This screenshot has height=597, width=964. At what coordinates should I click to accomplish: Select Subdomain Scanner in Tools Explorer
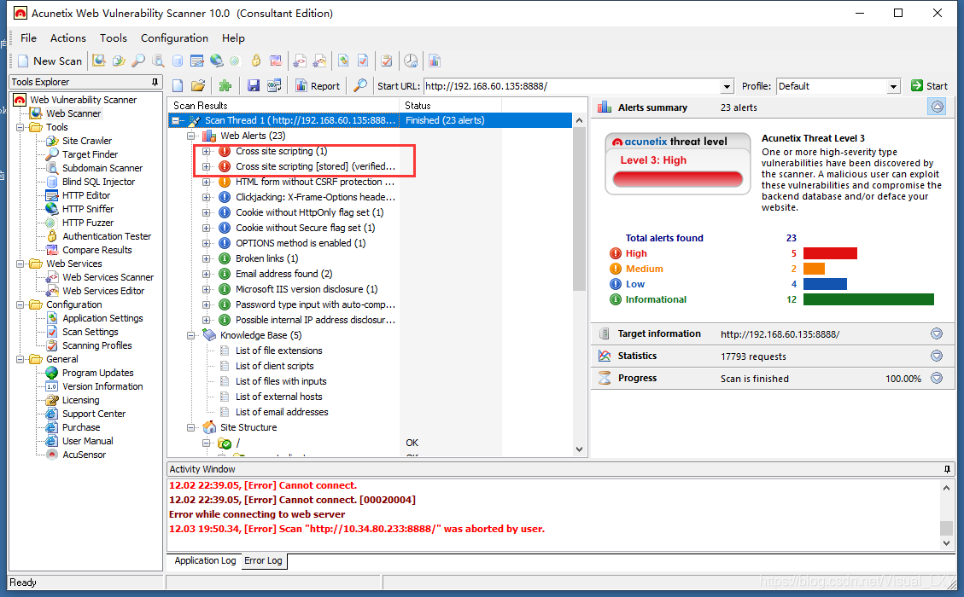[x=102, y=168]
